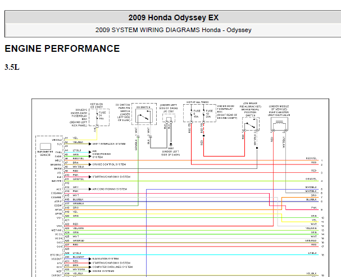This screenshot has width=341, height=277.
Task: Select the "3.5L" engine heading
Action: coord(12,67)
